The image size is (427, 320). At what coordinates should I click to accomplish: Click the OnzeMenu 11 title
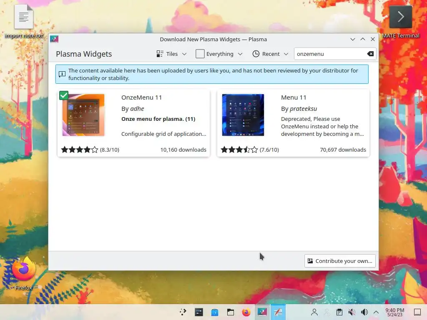(x=142, y=97)
